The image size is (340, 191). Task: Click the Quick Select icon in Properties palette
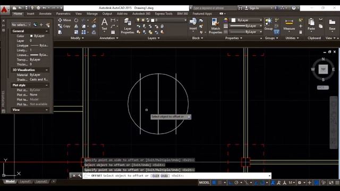coord(47,25)
